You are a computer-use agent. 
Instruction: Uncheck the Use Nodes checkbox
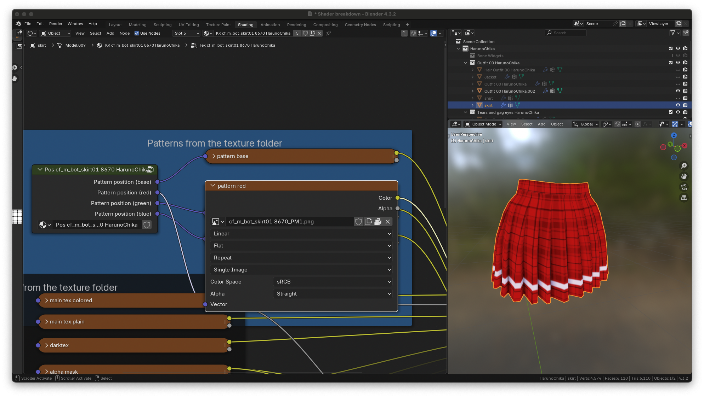(x=137, y=33)
